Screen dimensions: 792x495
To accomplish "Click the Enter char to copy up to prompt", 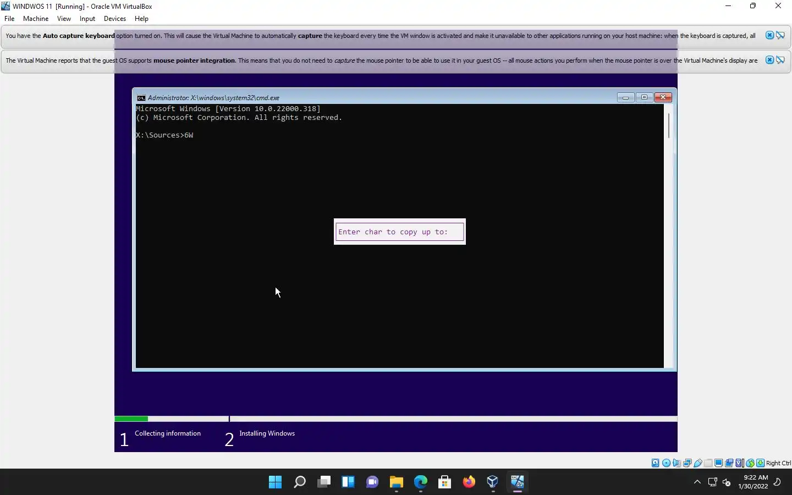I will tap(400, 232).
